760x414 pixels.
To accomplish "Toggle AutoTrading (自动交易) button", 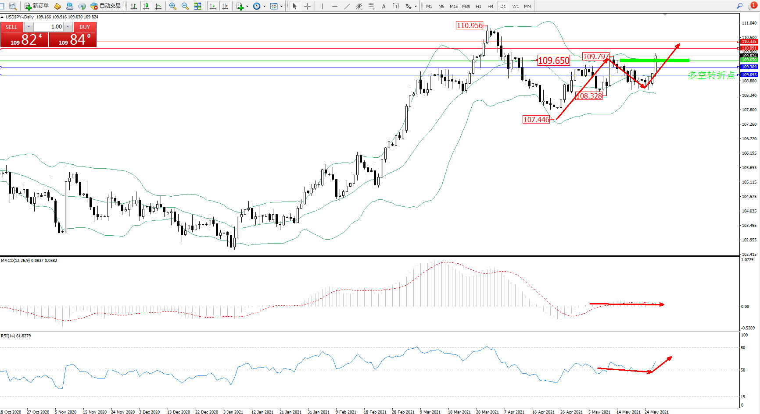I will coord(105,6).
